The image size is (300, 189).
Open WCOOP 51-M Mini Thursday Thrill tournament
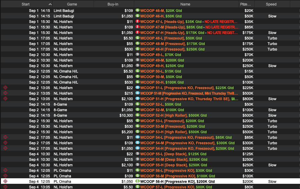tap(189, 93)
